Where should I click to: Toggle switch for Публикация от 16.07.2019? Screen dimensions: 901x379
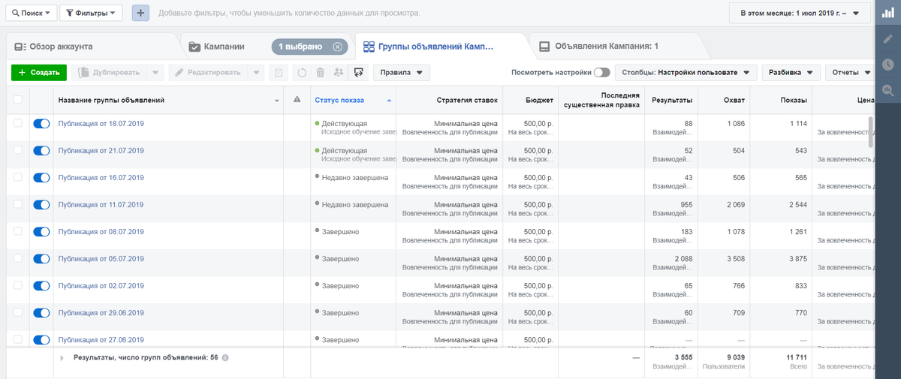[x=41, y=178]
